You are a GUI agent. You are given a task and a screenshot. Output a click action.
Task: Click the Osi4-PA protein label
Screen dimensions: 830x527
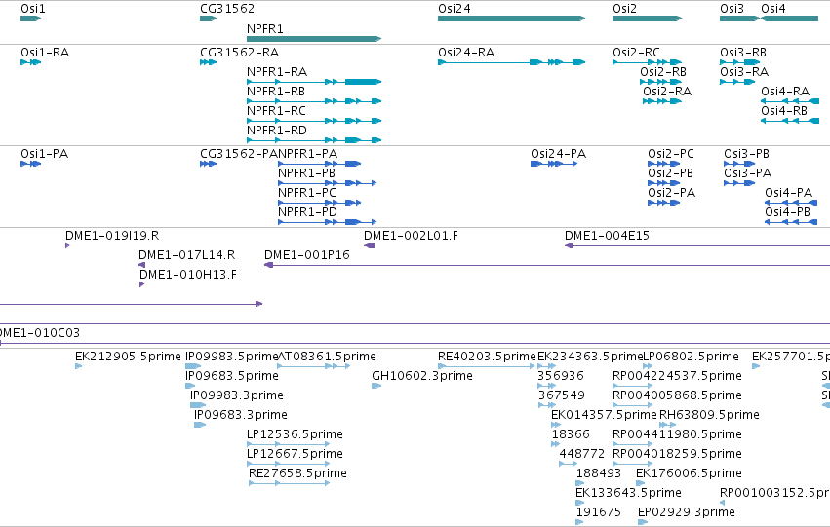(789, 193)
